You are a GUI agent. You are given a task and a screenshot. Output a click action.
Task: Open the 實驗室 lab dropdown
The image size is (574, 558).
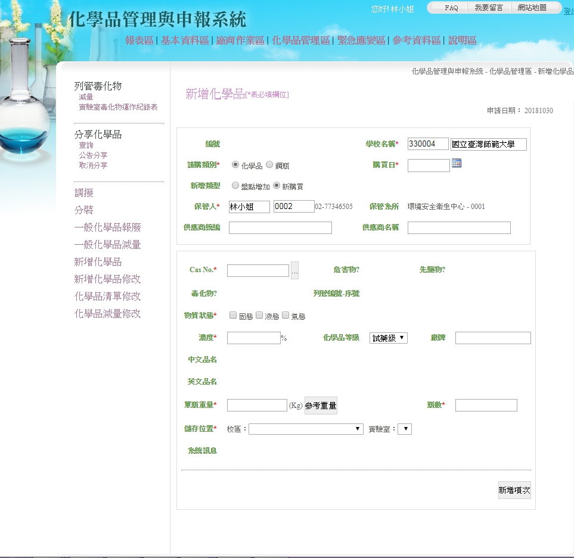405,429
